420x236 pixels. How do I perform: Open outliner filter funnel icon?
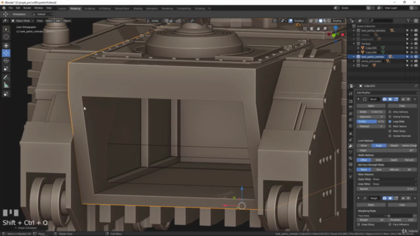pos(408,20)
